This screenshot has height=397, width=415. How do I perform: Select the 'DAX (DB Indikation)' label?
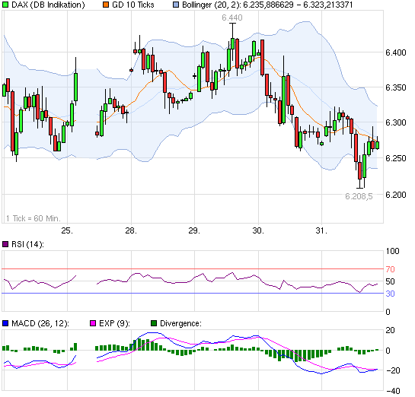coord(48,5)
